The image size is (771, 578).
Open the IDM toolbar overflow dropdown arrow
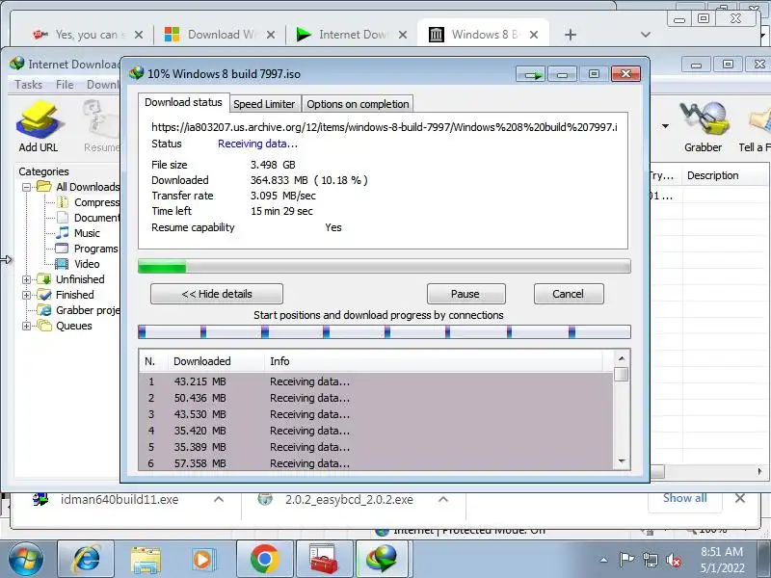pos(665,126)
